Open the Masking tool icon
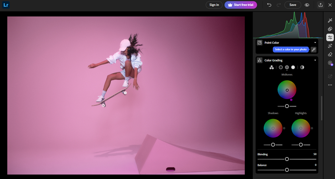 pos(330,63)
